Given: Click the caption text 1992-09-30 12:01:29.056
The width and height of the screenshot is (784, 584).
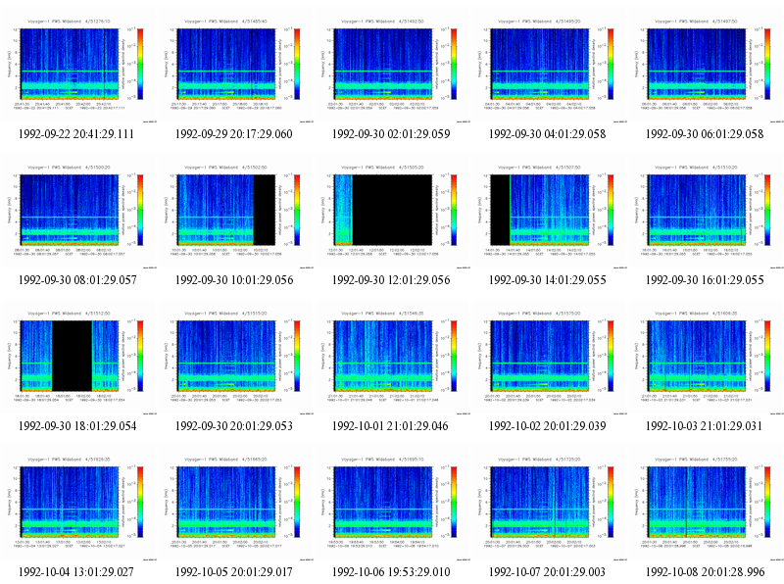Looking at the screenshot, I should 391,280.
